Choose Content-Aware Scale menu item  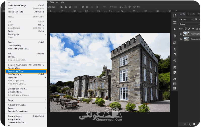(x=26, y=65)
